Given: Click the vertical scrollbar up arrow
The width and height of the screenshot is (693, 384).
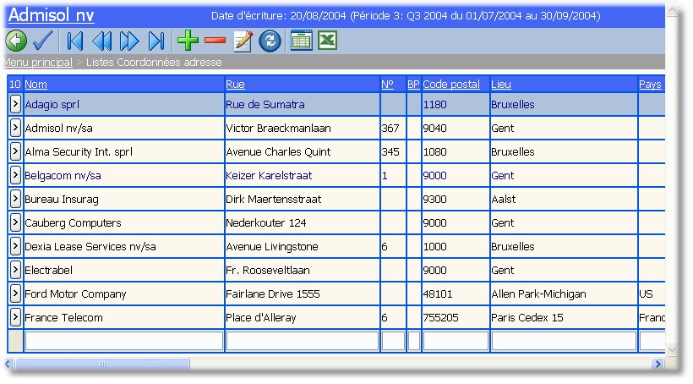Looking at the screenshot, I should point(672,11).
